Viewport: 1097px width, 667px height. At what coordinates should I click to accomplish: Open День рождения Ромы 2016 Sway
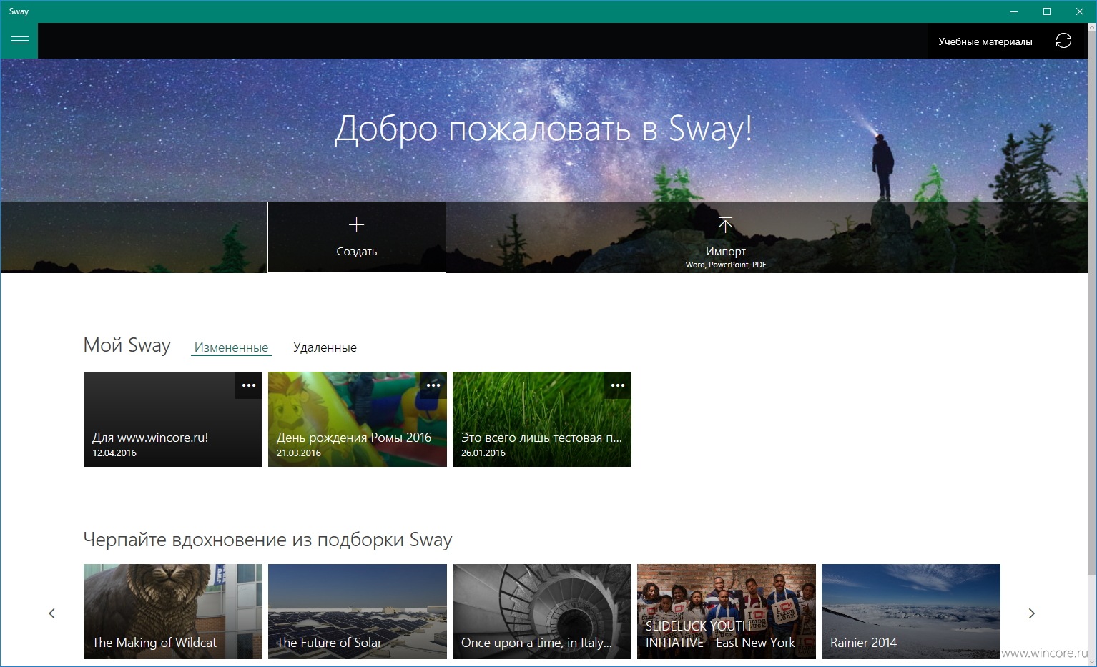[x=358, y=419]
